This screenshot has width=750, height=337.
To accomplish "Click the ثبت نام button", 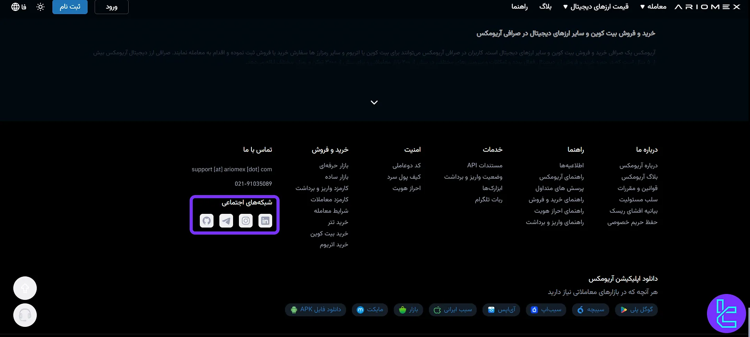I will click(x=70, y=7).
